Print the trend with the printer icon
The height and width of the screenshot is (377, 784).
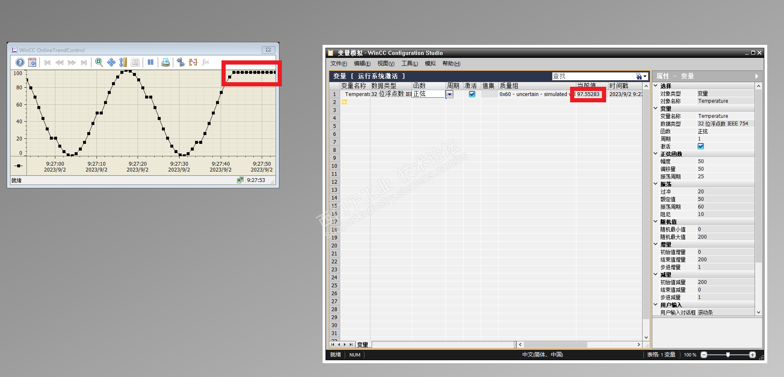pos(166,62)
